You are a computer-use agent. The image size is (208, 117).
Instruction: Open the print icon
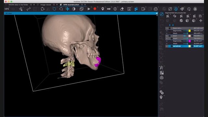(156, 9)
